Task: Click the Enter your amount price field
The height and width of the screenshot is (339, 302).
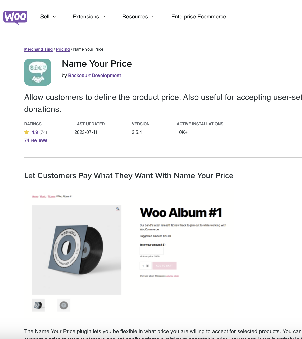Action: (151, 251)
